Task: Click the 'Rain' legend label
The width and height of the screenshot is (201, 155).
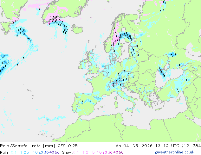Action: (4, 152)
